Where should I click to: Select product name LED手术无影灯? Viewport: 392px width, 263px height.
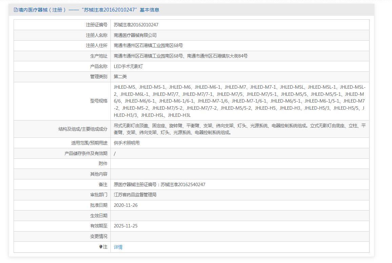click(x=128, y=66)
